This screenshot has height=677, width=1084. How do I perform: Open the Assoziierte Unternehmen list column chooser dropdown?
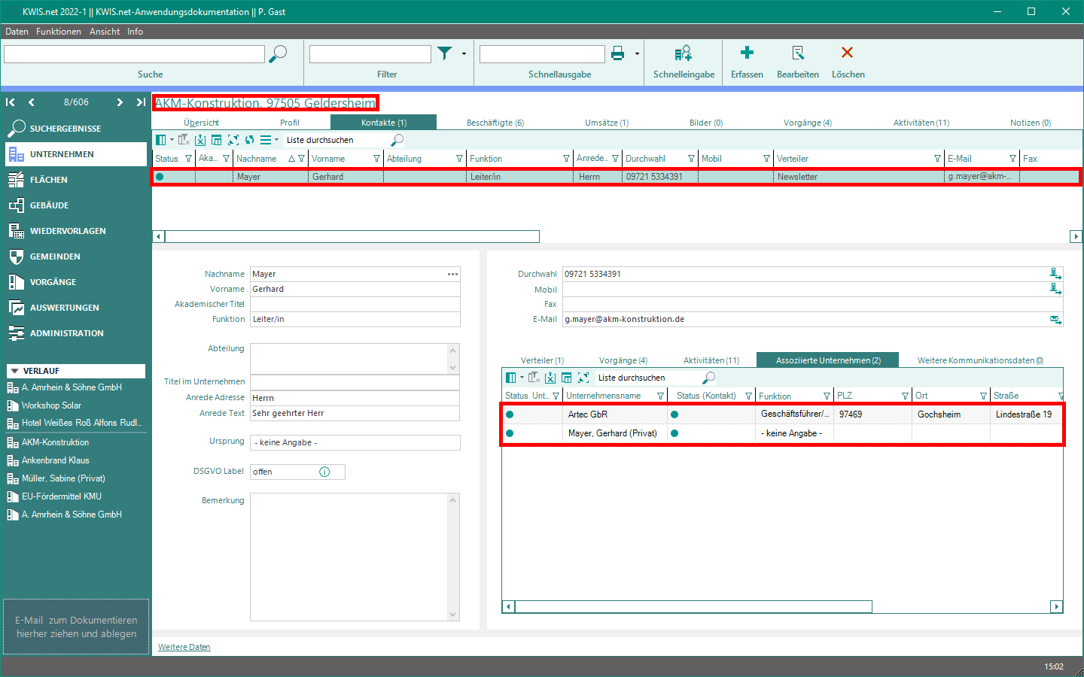coord(522,378)
